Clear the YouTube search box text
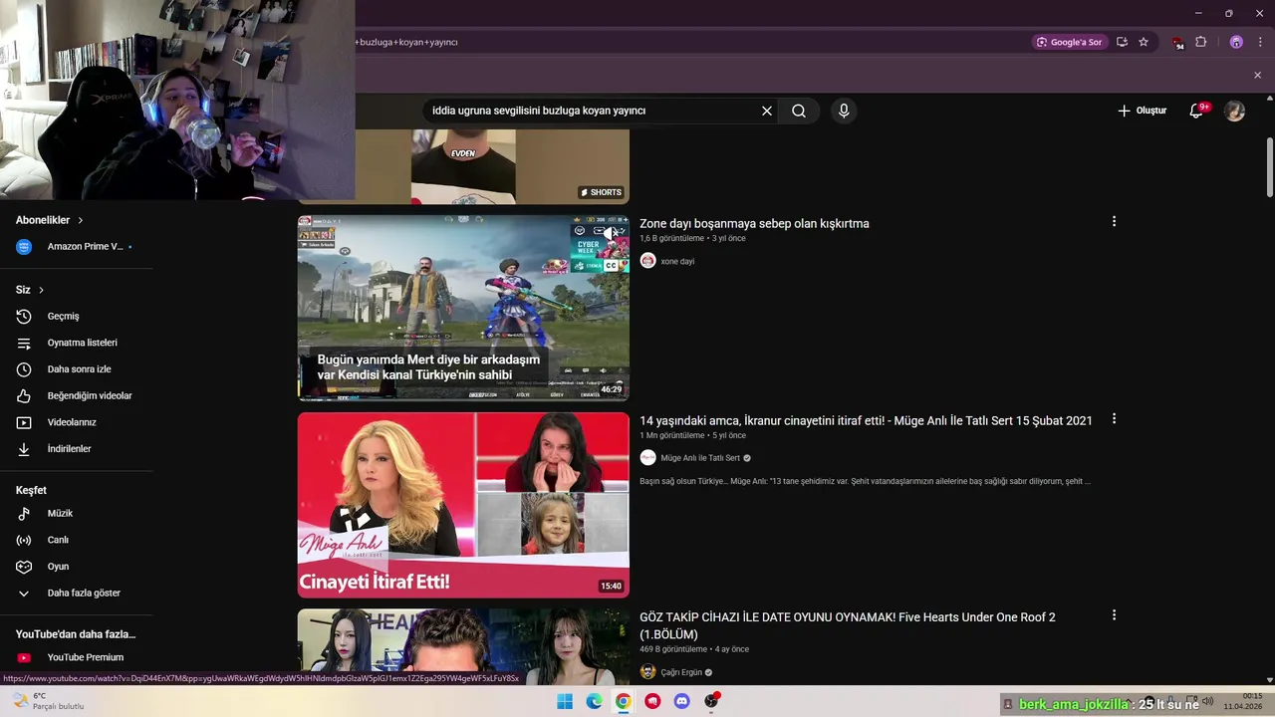The width and height of the screenshot is (1275, 717). (767, 111)
